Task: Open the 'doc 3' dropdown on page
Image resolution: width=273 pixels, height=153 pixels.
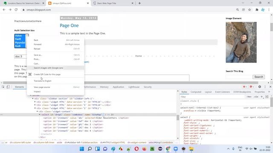Action: click(20, 57)
